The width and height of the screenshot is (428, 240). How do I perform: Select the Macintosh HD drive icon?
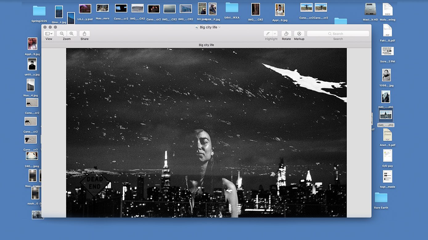(370, 9)
